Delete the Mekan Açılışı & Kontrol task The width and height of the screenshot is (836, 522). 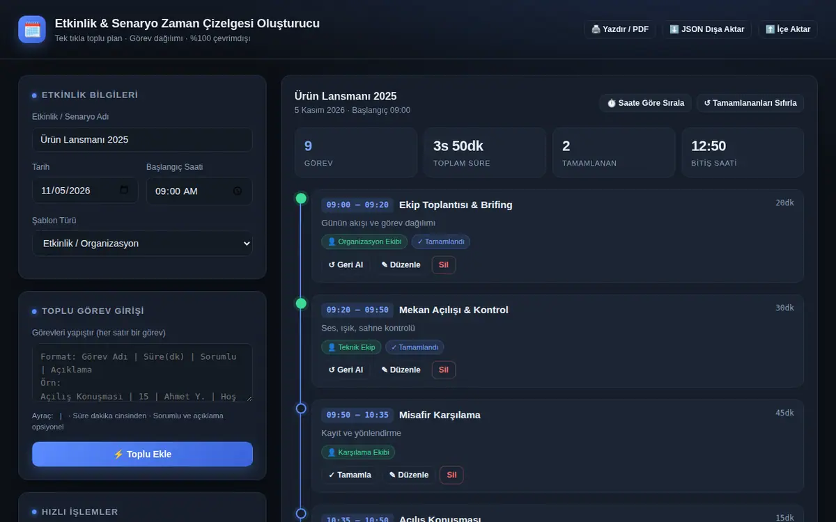point(444,370)
